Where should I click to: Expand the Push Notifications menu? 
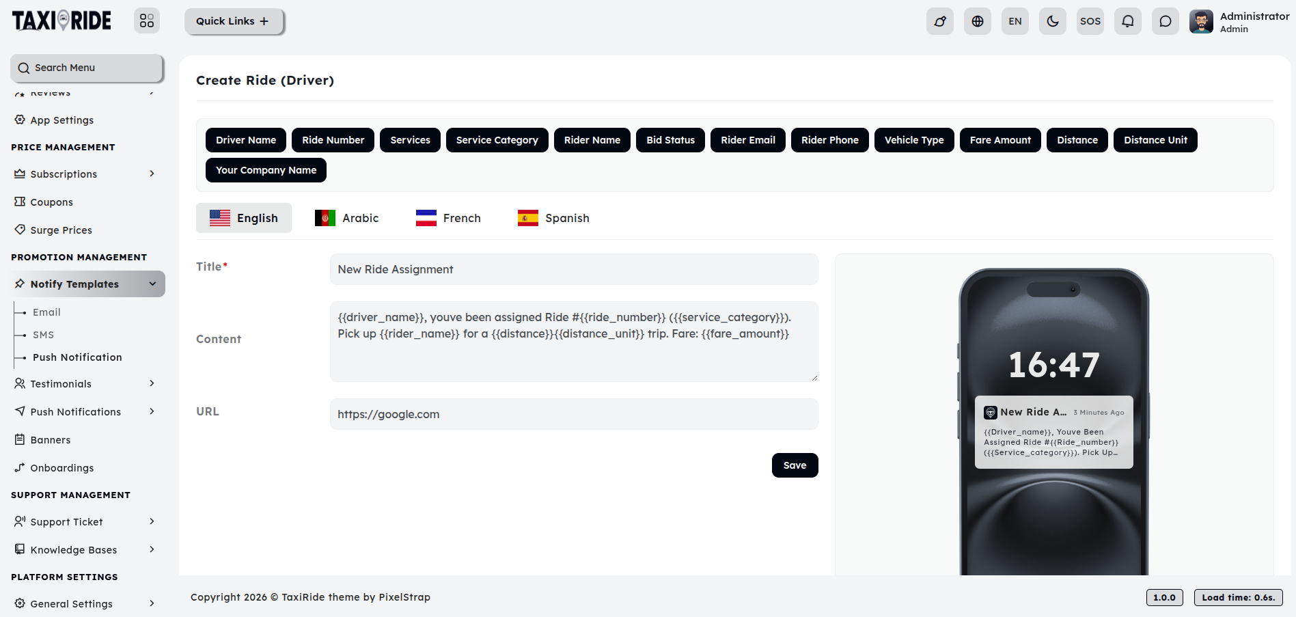coord(87,411)
